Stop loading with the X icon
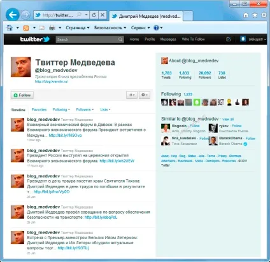This screenshot has height=262, width=270. tap(103, 15)
